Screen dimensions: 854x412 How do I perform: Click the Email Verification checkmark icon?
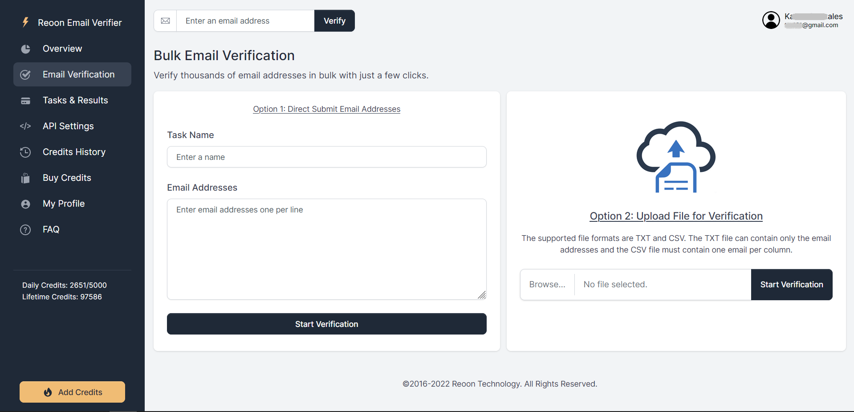(25, 75)
